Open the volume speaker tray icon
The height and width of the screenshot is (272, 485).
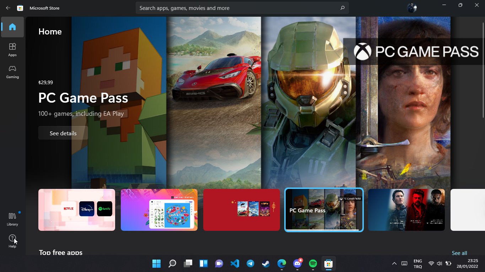440,263
